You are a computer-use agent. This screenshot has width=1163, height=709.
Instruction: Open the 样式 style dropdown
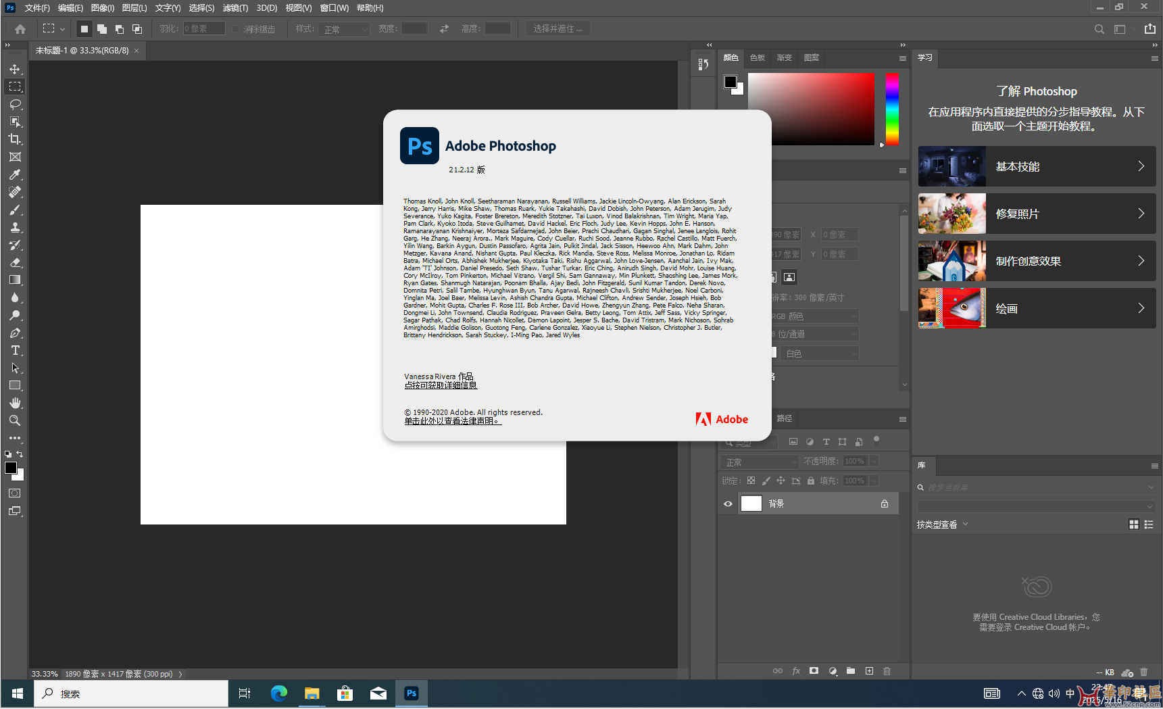point(345,29)
